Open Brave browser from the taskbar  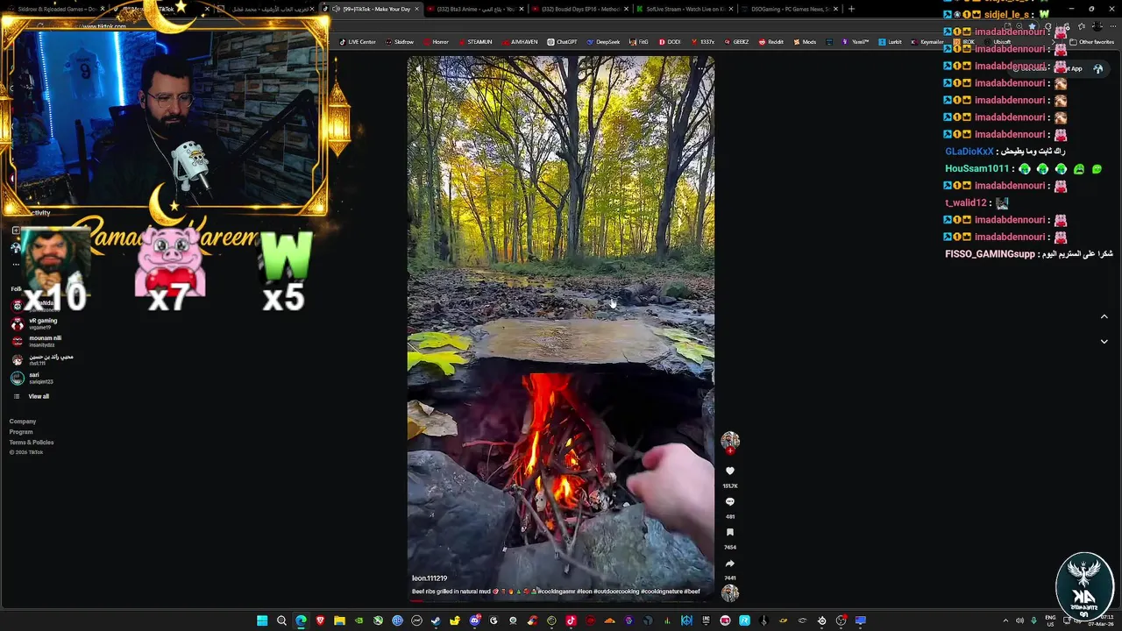point(320,620)
